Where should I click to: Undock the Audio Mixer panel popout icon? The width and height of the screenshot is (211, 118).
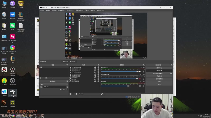click(144, 65)
